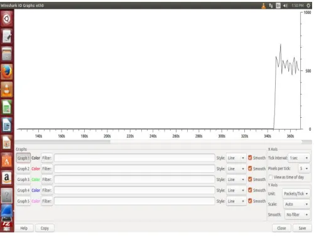
Task: Open Ubuntu Software Center dock icon
Action: pyautogui.click(x=7, y=160)
